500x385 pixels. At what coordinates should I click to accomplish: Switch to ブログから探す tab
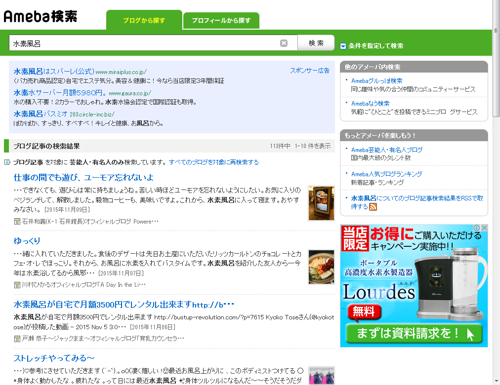[x=144, y=20]
